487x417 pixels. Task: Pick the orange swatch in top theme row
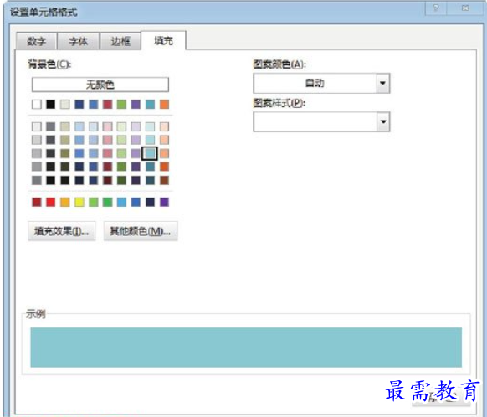tap(164, 104)
